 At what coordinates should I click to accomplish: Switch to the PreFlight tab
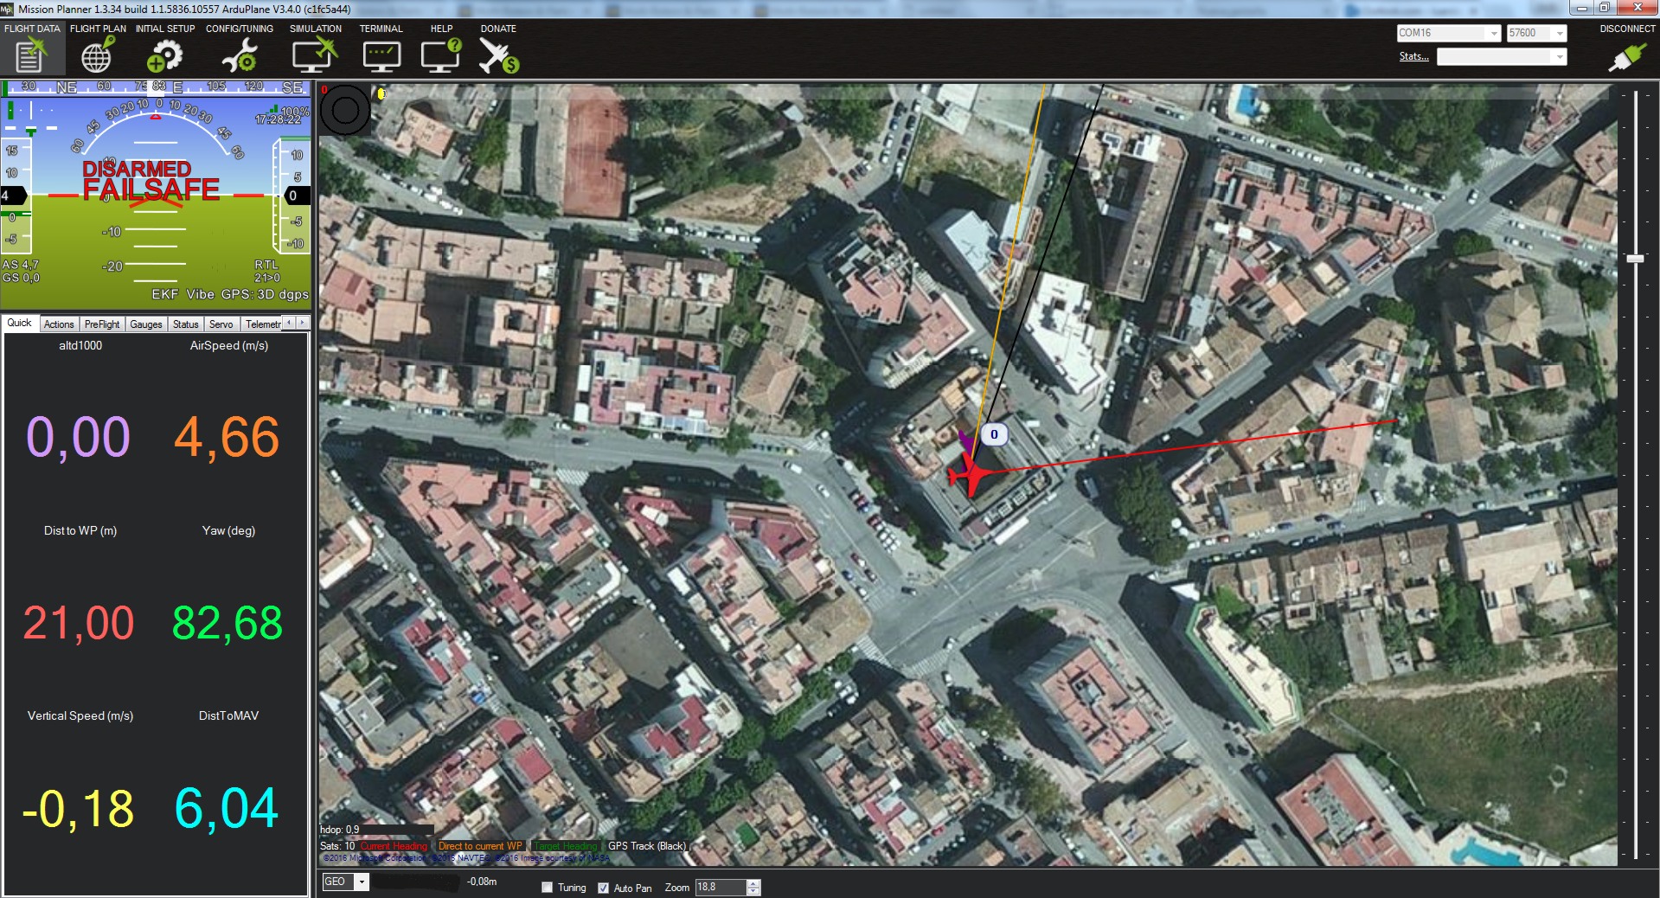[x=102, y=324]
